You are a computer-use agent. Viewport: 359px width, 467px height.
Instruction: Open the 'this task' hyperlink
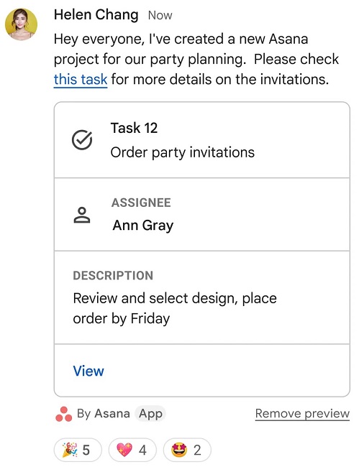(x=81, y=80)
